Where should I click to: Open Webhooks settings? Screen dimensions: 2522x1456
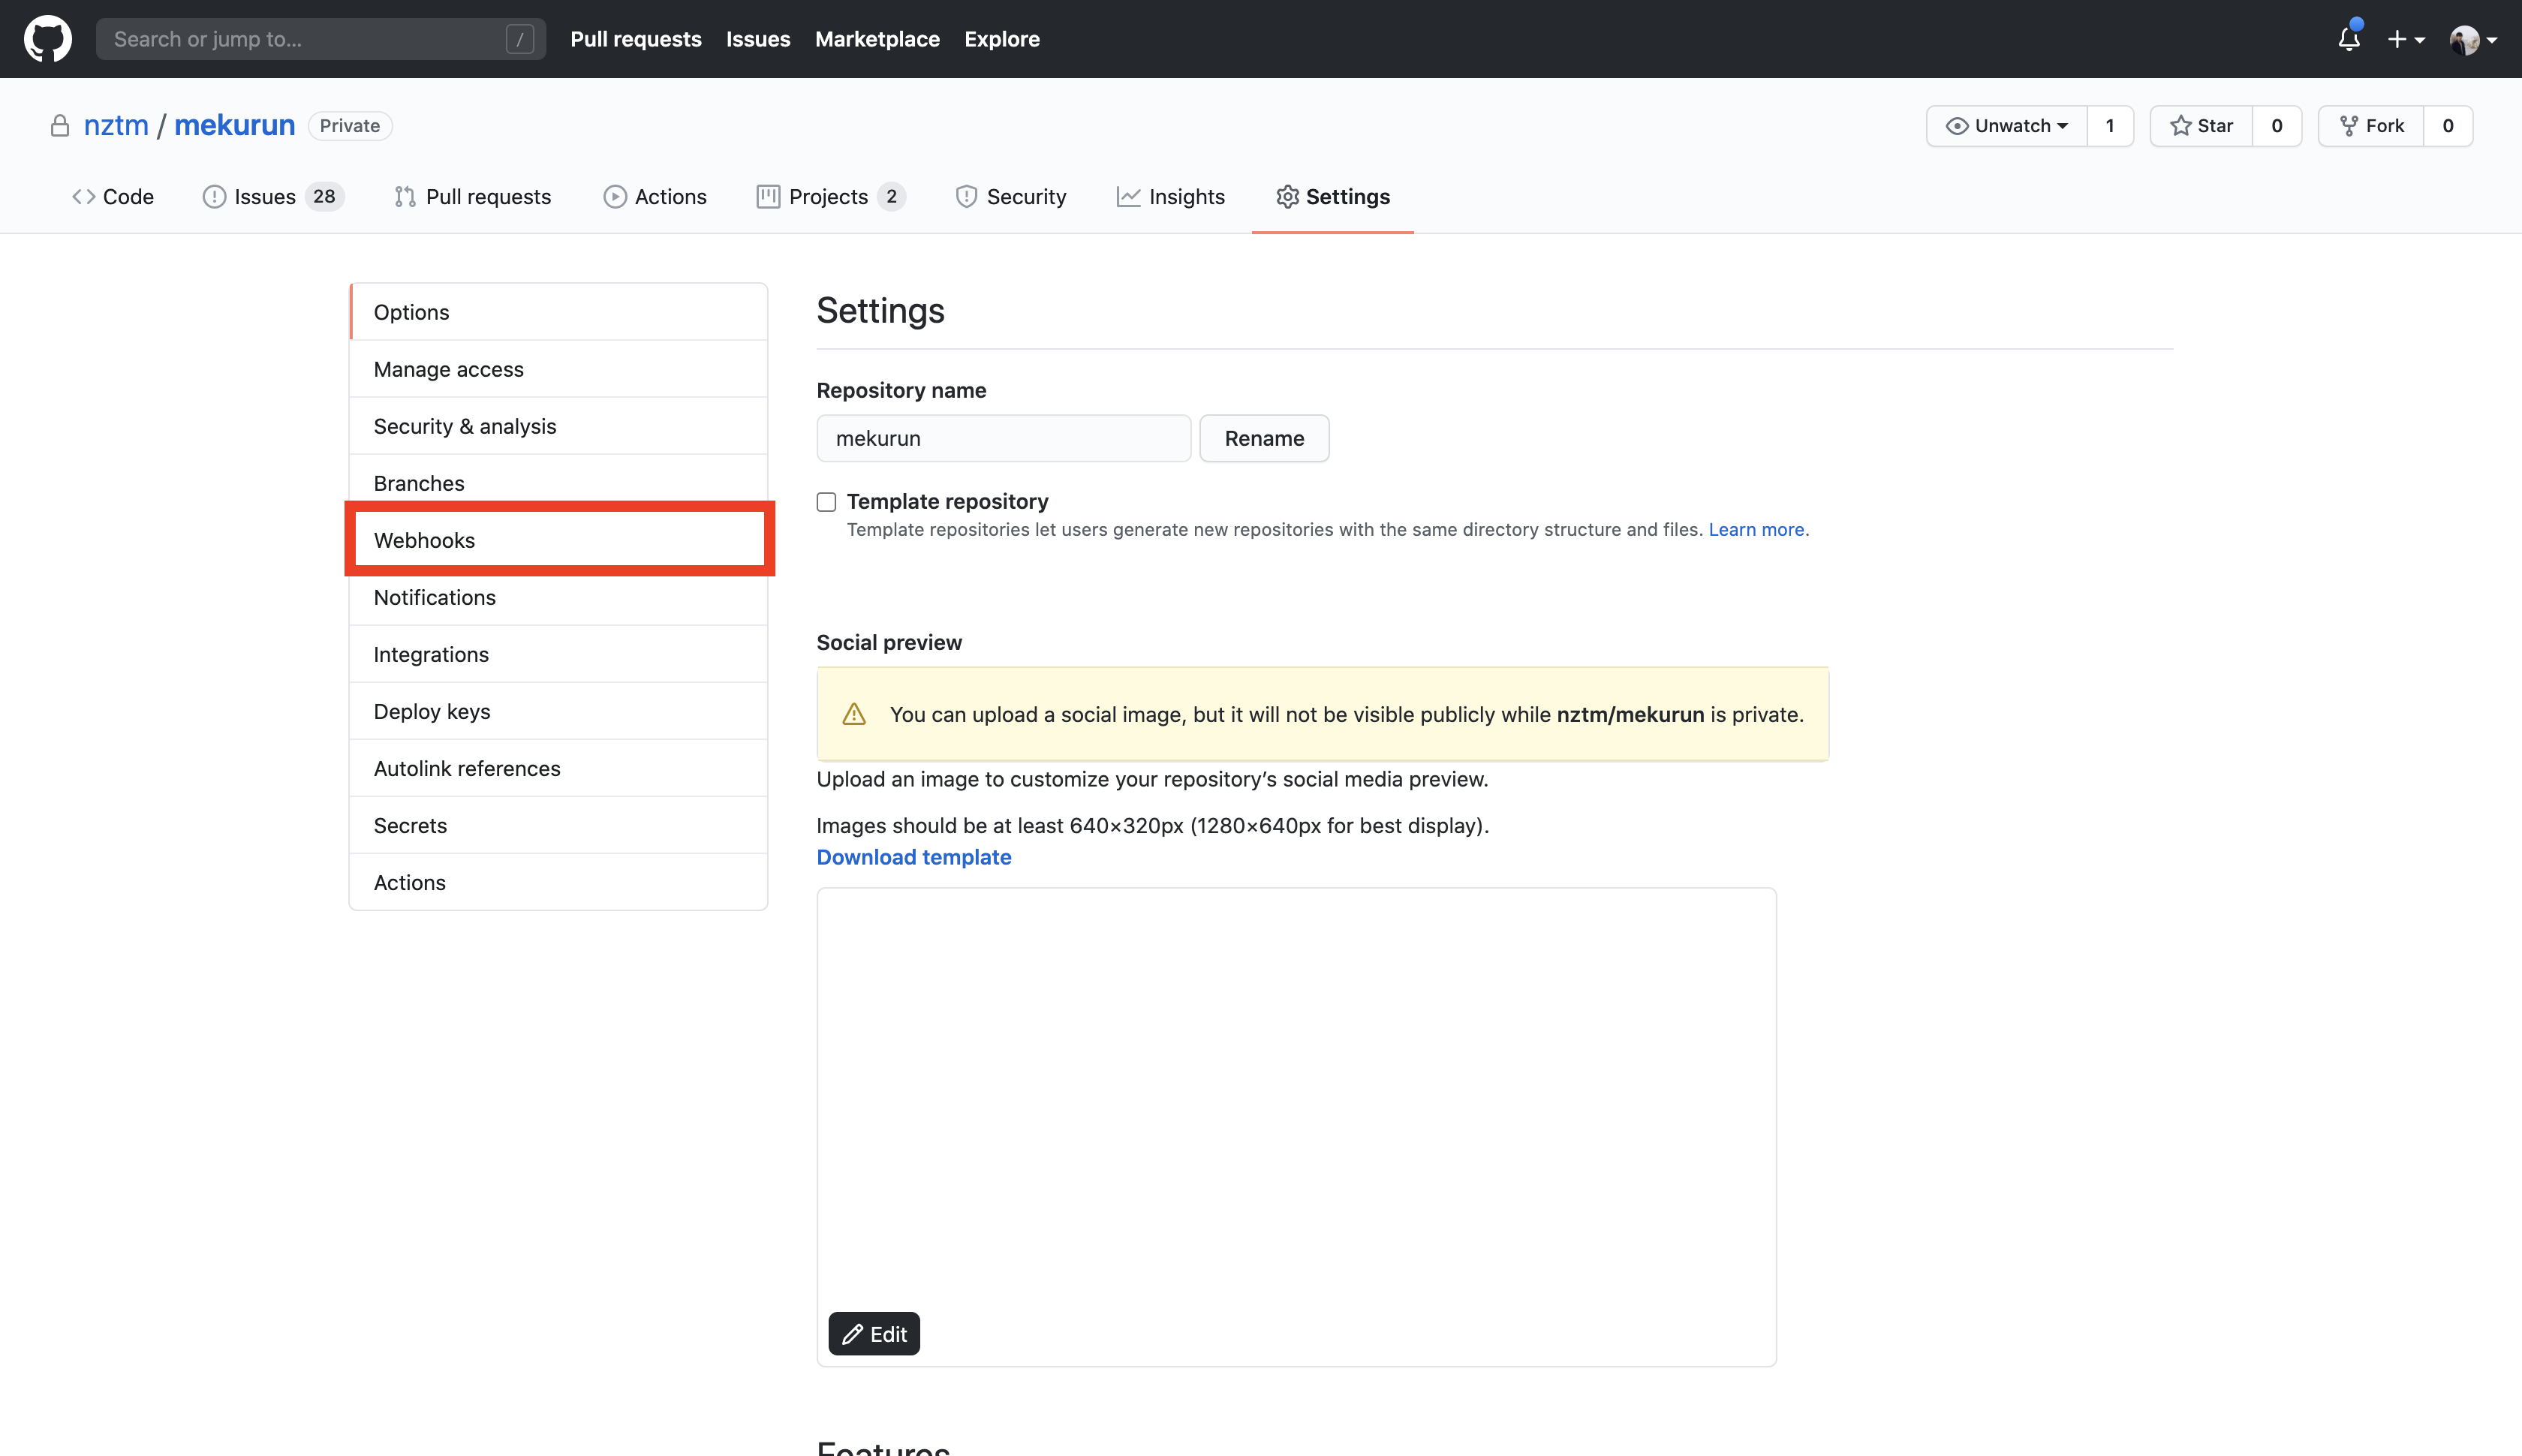558,540
